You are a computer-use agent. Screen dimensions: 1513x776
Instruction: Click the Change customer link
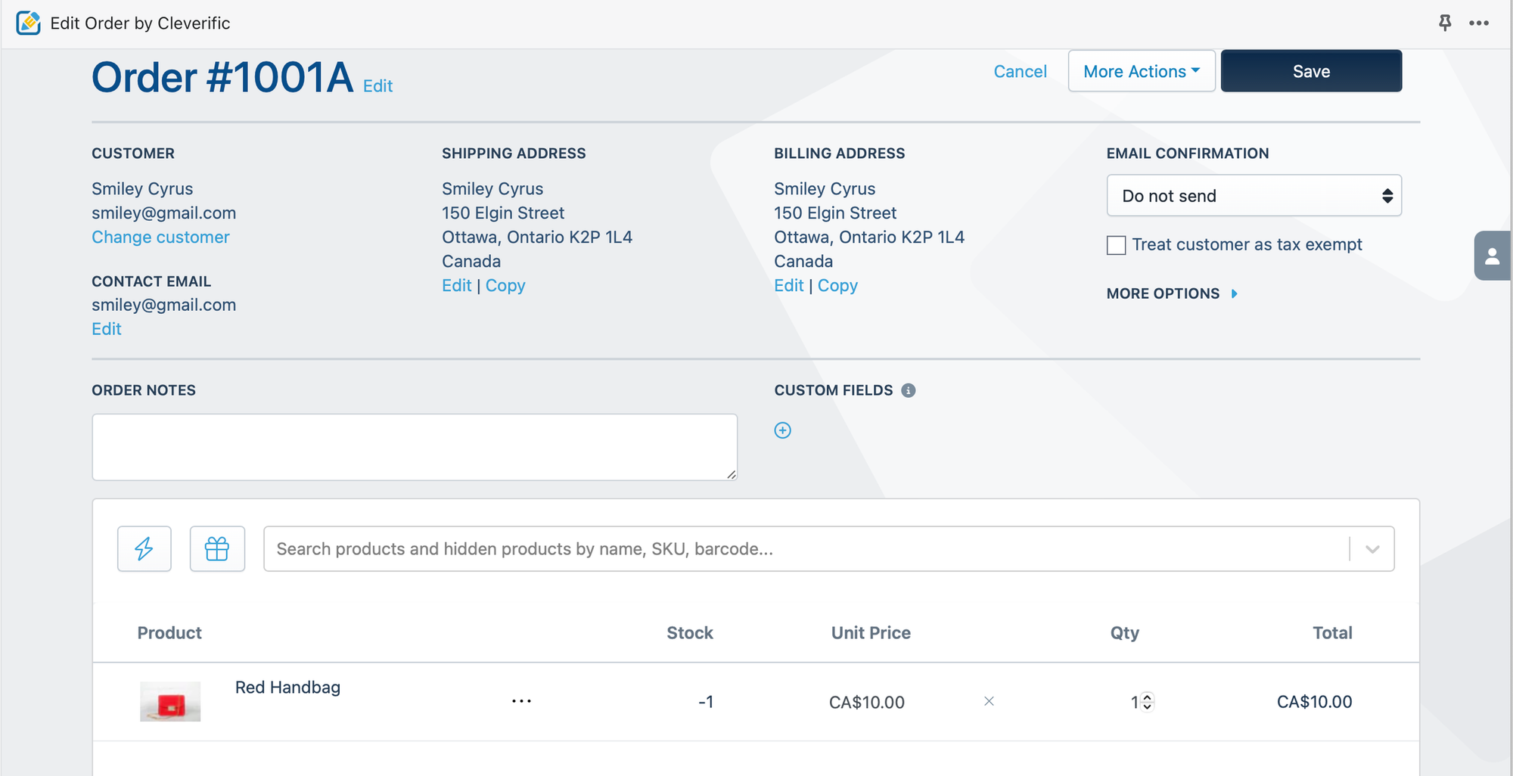(x=160, y=237)
